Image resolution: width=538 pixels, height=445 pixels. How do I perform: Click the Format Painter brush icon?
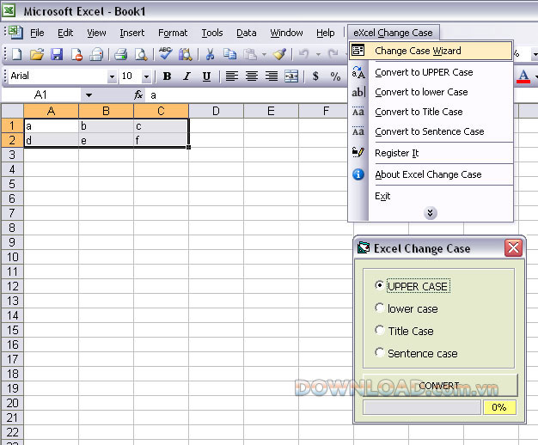click(x=279, y=54)
